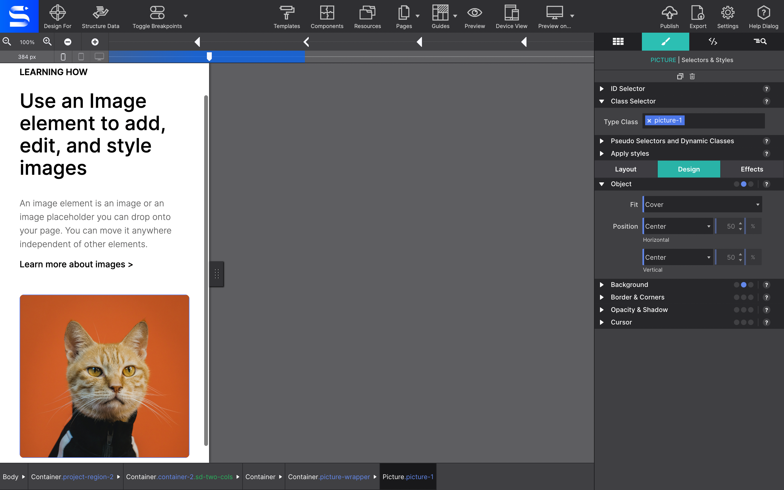
Task: Click the Preview on... monitor icon
Action: coord(554,13)
